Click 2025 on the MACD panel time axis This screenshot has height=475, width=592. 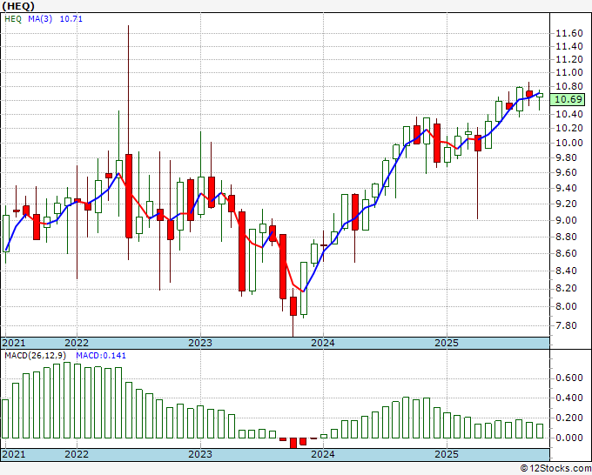point(447,454)
